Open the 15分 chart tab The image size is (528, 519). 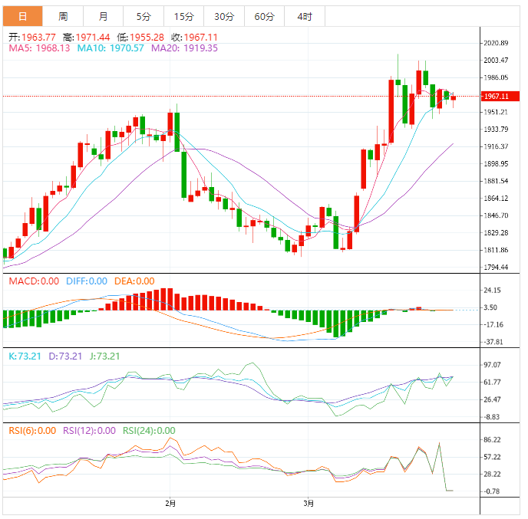point(183,16)
